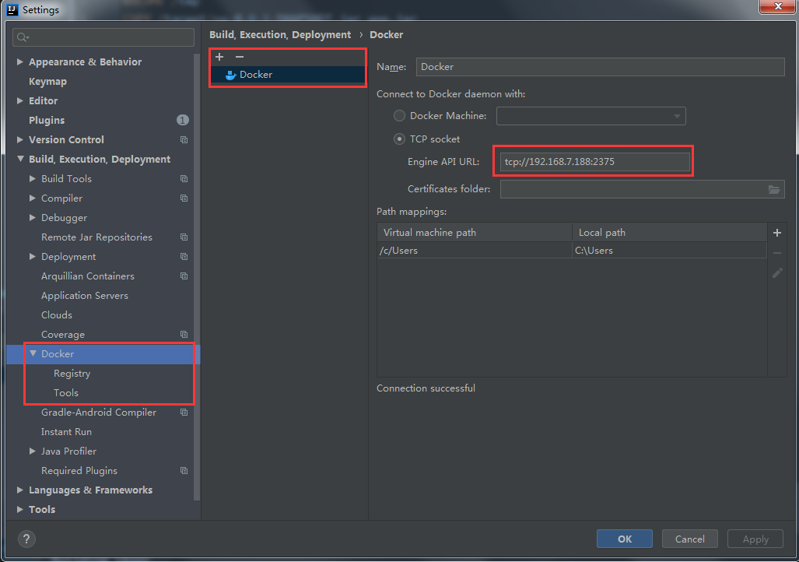The image size is (799, 562).
Task: Click the settings tree vertical scrollbar
Action: click(x=197, y=276)
